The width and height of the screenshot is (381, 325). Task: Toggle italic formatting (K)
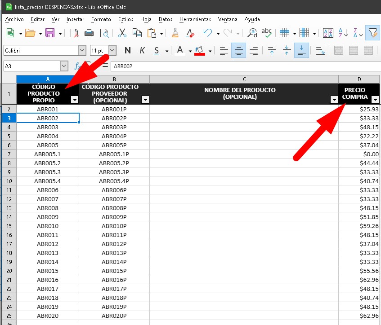point(142,50)
